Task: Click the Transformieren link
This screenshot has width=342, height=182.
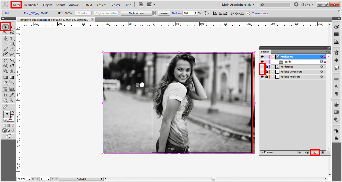Action: click(261, 13)
